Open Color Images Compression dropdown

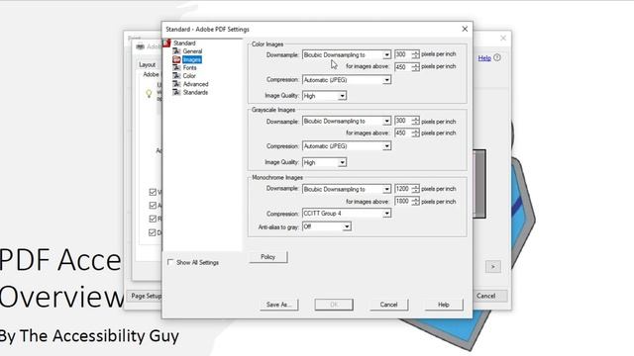tap(347, 79)
